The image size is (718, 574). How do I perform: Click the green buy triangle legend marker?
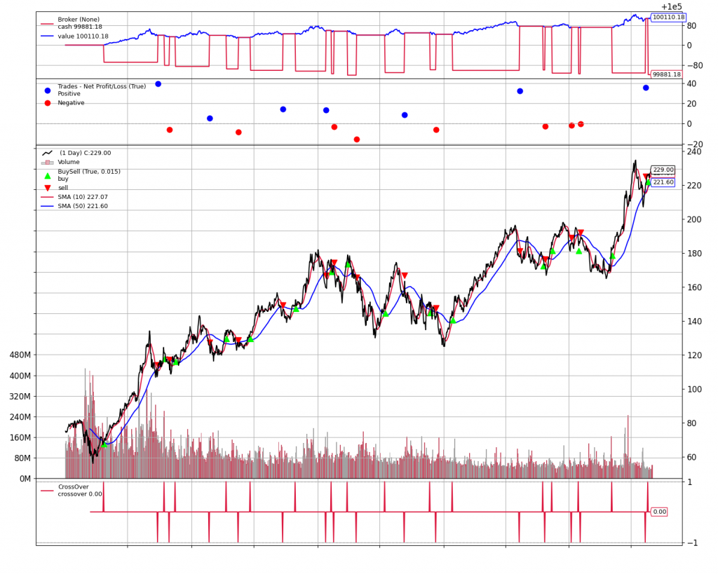click(48, 176)
